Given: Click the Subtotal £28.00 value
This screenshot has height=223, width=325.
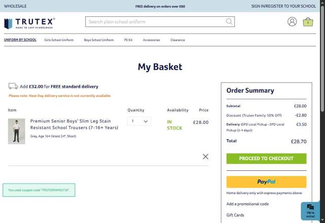Looking at the screenshot, I should [300, 106].
